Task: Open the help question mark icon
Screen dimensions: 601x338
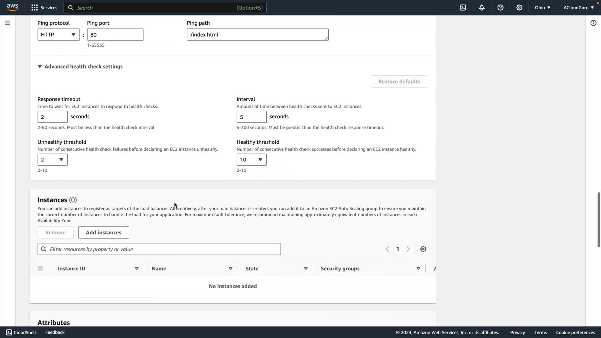Action: (501, 8)
